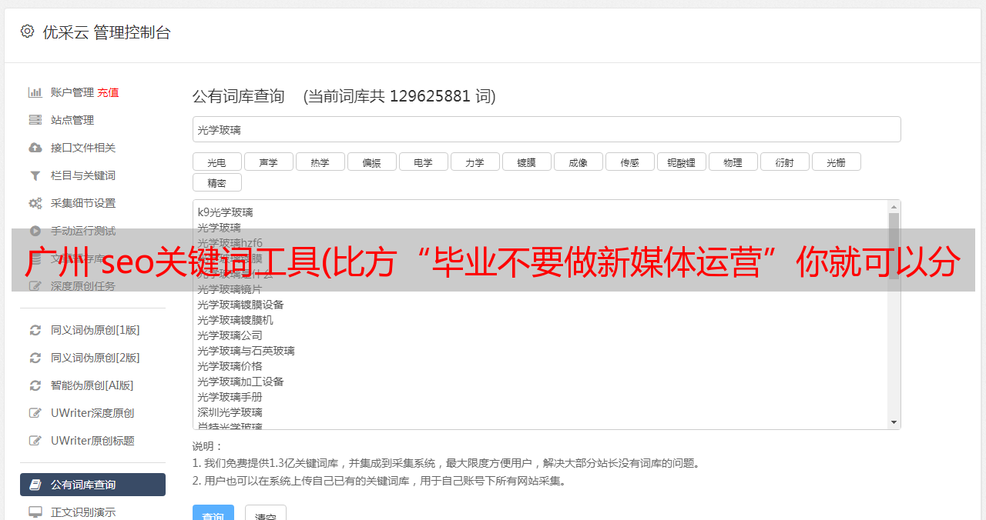Click the 热学 tag button
The width and height of the screenshot is (986, 520).
tap(320, 162)
